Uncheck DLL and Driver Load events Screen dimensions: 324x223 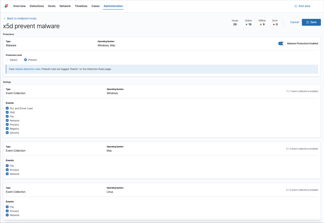coord(7,108)
